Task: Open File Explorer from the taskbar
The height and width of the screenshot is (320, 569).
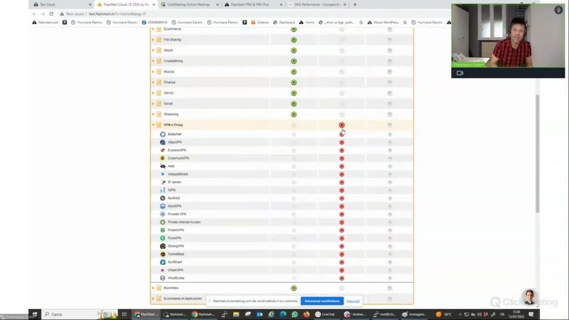Action: (x=236, y=314)
